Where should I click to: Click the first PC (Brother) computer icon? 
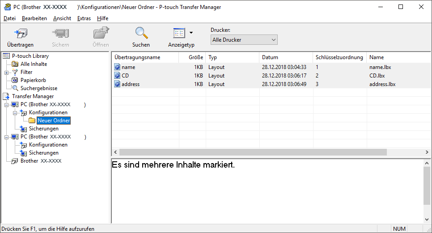tap(15, 104)
